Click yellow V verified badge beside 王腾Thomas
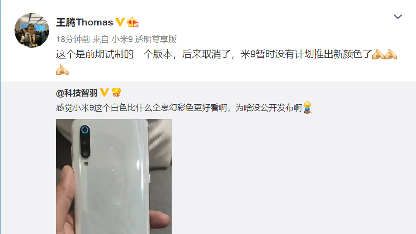This screenshot has height=234, width=416. pos(120,22)
